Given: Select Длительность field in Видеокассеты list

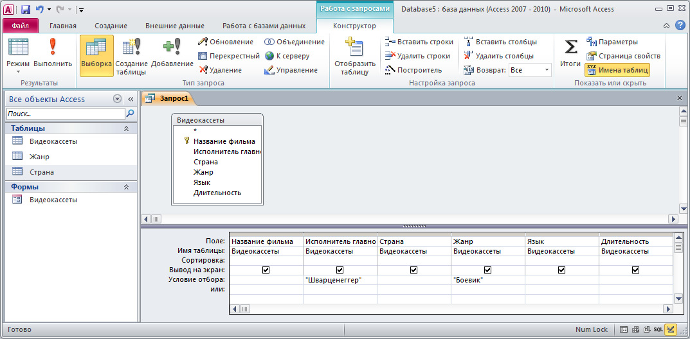Looking at the screenshot, I should pyautogui.click(x=217, y=193).
